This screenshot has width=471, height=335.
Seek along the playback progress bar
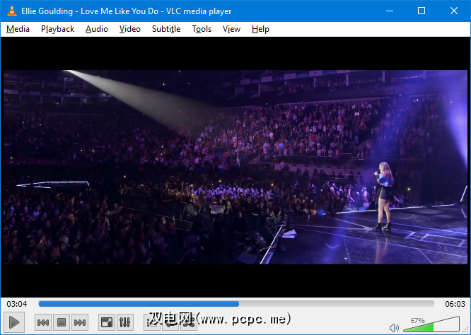(236, 304)
